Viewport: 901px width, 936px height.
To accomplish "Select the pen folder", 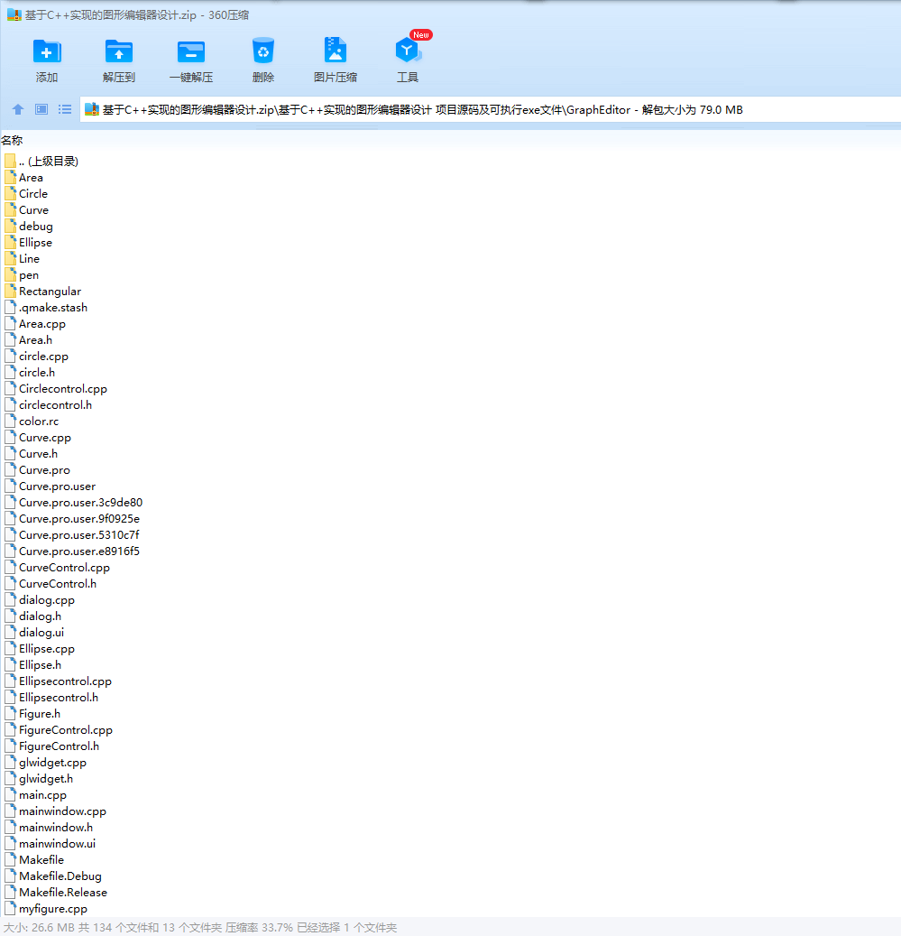I will 22,275.
